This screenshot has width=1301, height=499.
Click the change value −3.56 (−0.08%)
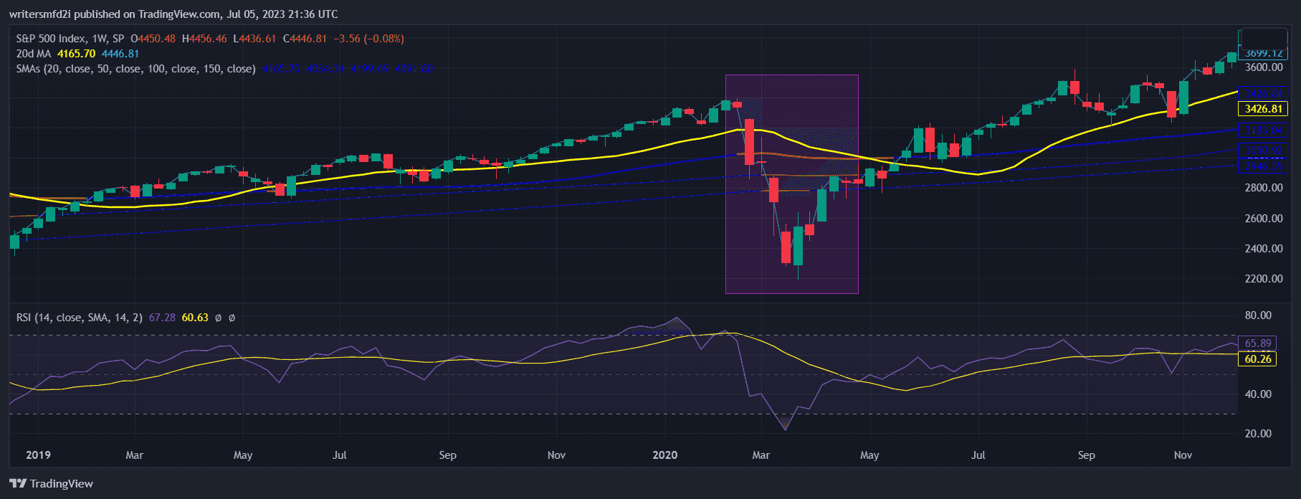click(x=368, y=39)
